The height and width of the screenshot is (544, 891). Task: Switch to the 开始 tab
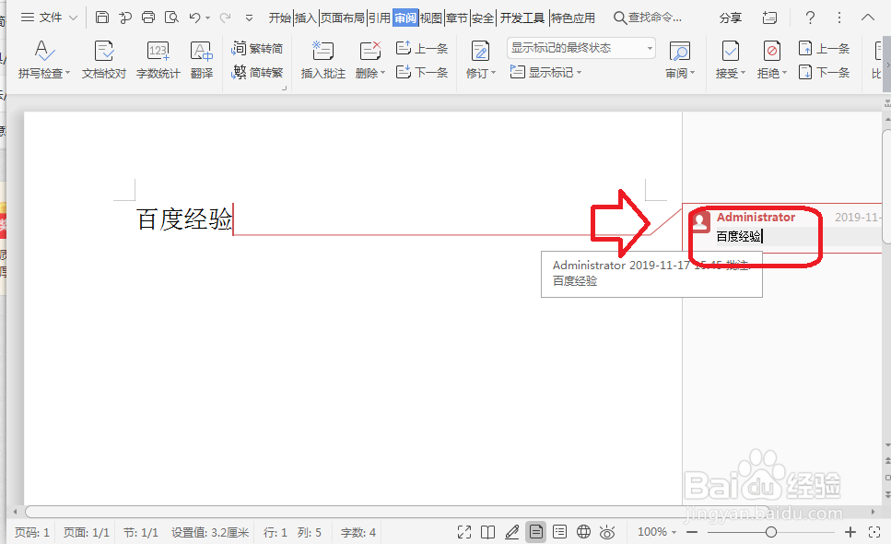coord(279,18)
